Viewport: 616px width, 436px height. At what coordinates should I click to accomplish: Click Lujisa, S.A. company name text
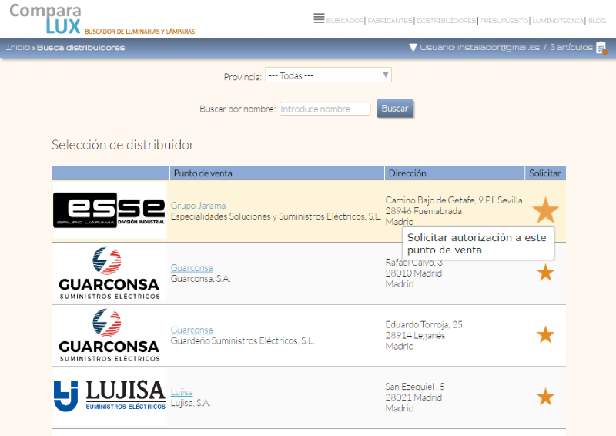point(190,403)
